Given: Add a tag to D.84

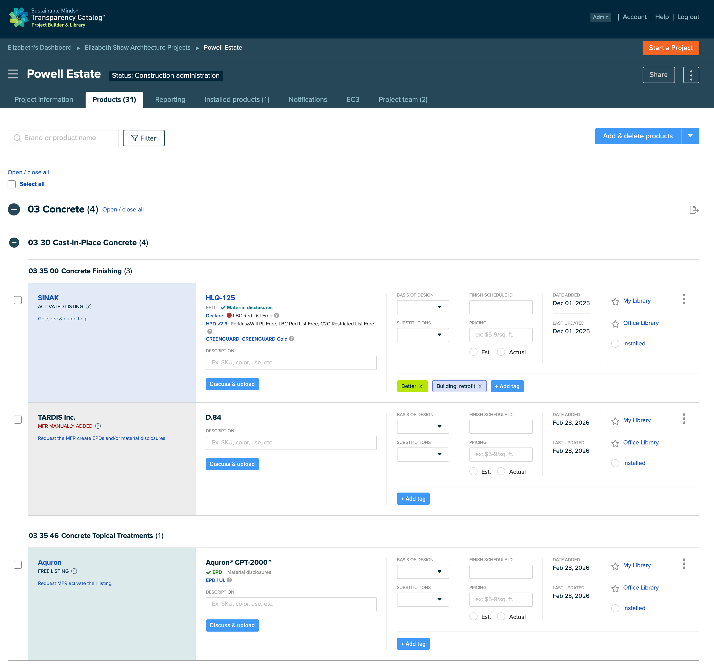Looking at the screenshot, I should pos(413,499).
